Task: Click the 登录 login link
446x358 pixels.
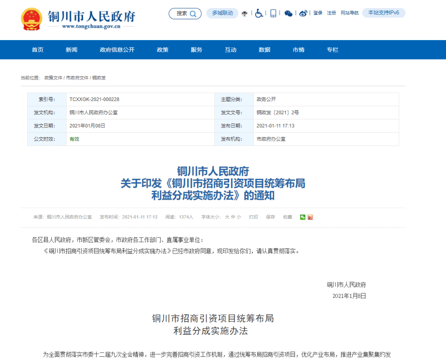Action: (x=318, y=13)
